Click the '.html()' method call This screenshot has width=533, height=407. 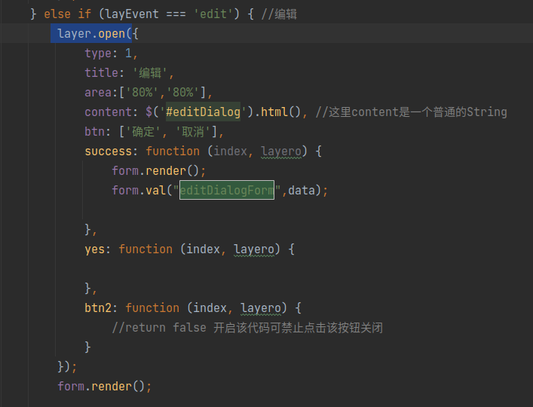coord(277,112)
